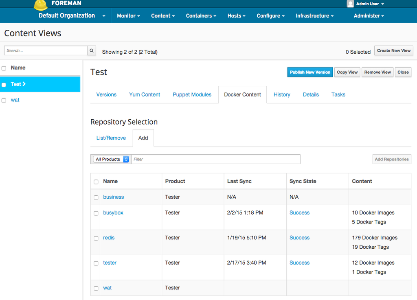Select the Add sub-tab
Screen dimensions: 417x300
click(x=143, y=138)
